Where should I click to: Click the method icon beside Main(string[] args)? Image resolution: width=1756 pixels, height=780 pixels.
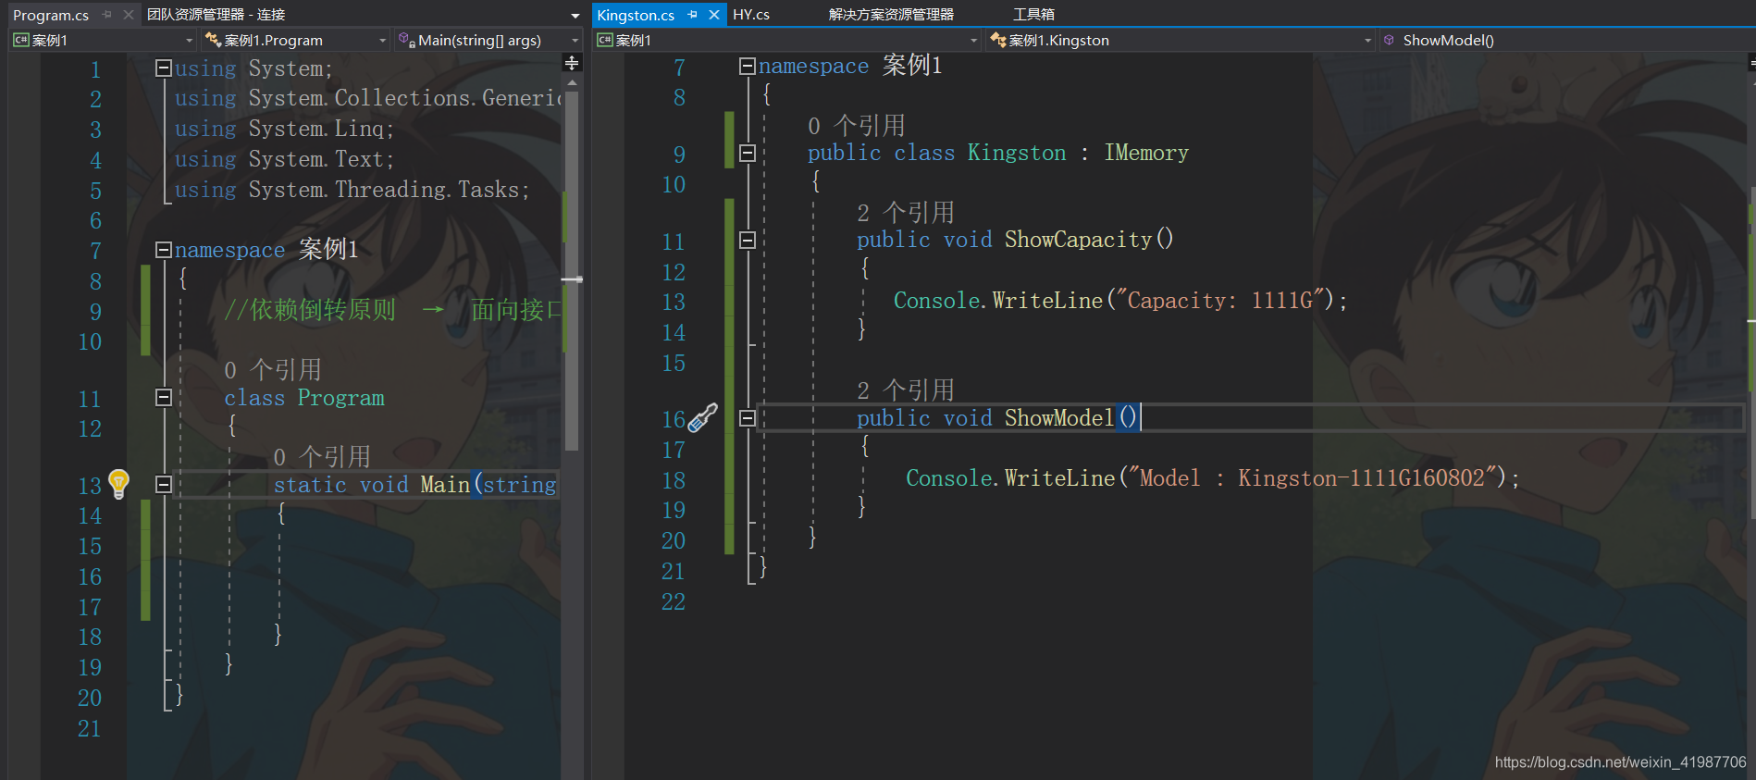click(406, 40)
